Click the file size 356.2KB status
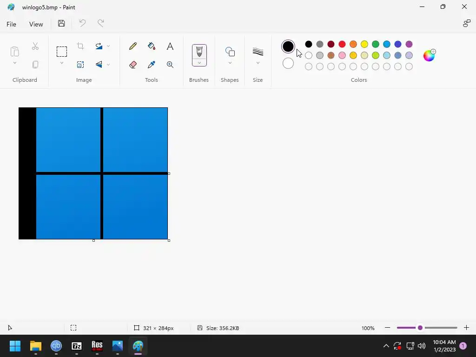 pyautogui.click(x=223, y=328)
